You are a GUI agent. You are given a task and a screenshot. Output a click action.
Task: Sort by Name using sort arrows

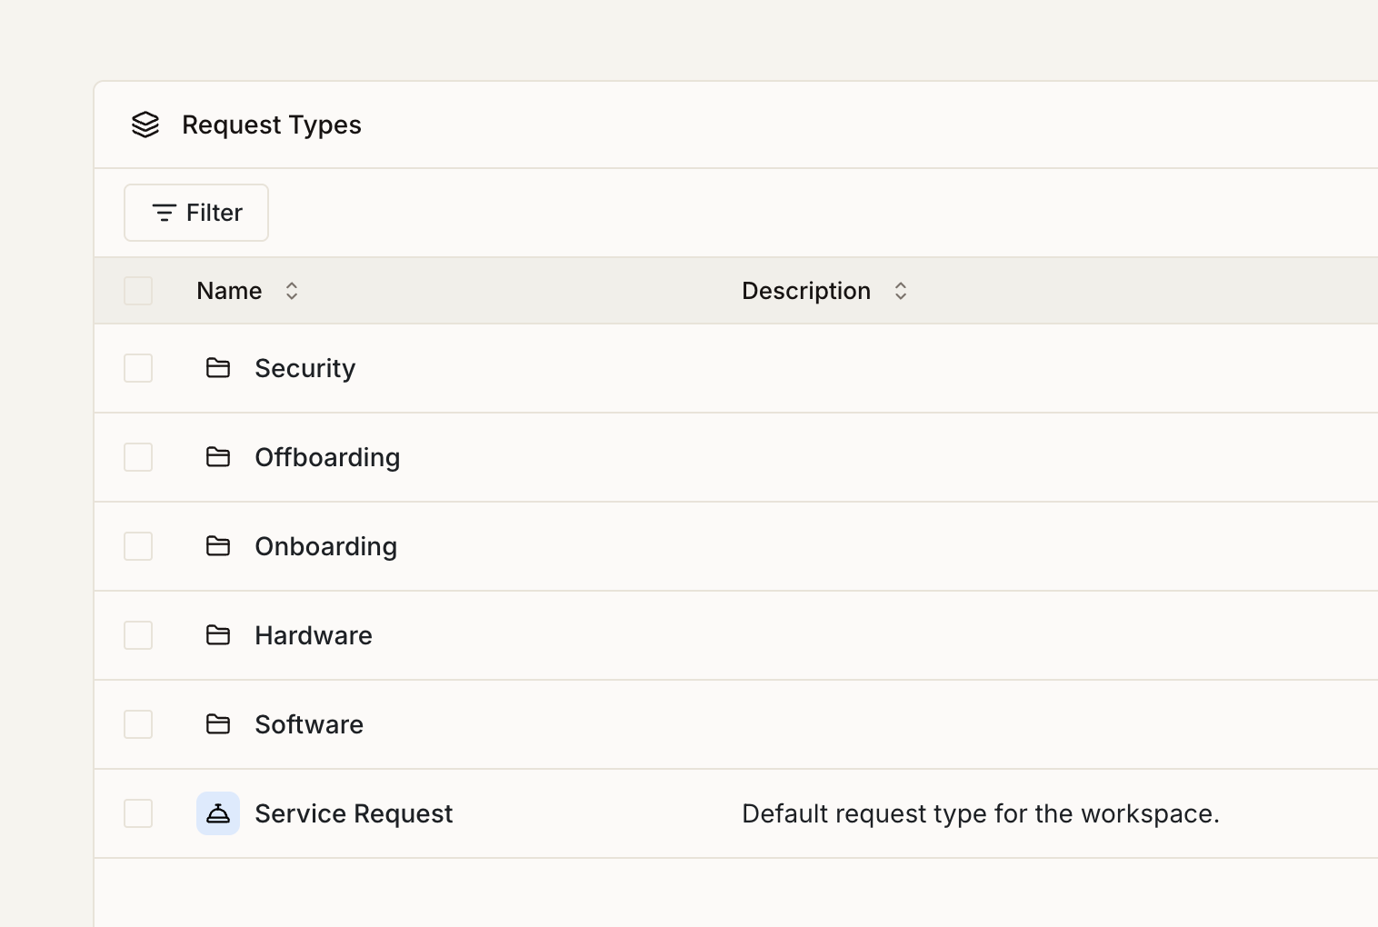point(292,291)
